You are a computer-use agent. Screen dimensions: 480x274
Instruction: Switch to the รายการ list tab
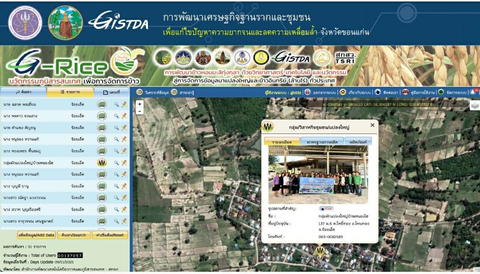click(x=70, y=92)
